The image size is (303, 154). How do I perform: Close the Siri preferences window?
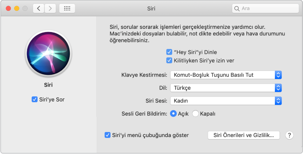[x=8, y=8]
